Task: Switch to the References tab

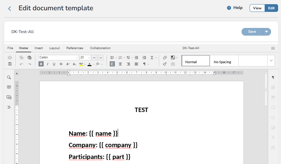Action: pos(75,48)
